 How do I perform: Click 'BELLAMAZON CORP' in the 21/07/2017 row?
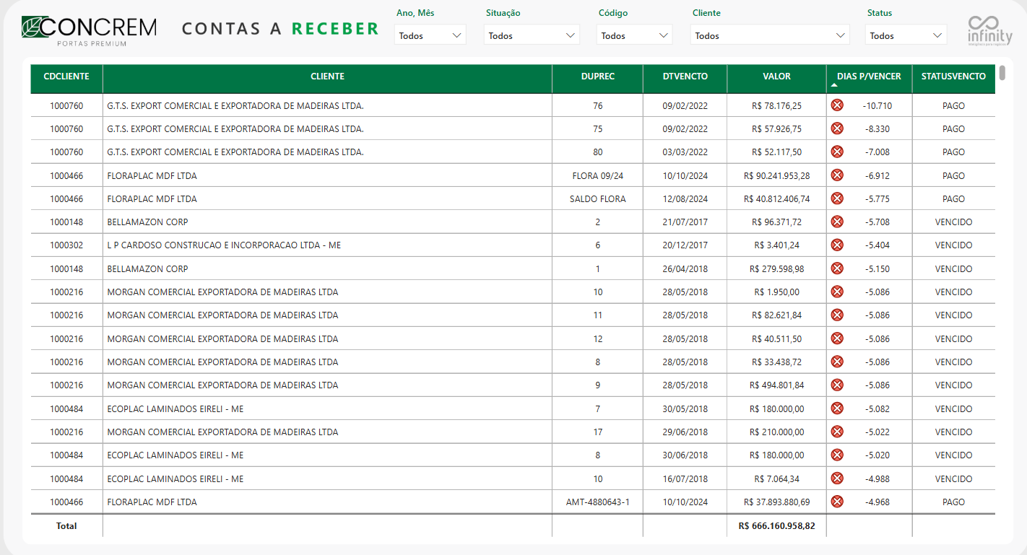pyautogui.click(x=147, y=222)
